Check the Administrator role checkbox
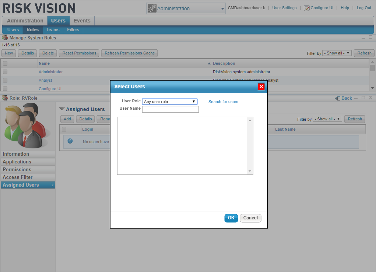This screenshot has width=376, height=272. coord(5,72)
